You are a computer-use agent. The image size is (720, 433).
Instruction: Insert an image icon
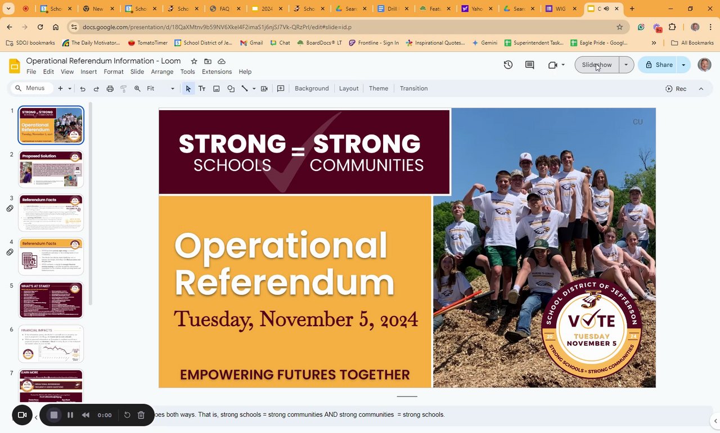point(216,88)
